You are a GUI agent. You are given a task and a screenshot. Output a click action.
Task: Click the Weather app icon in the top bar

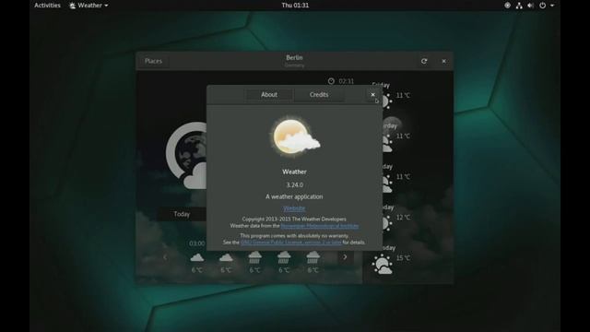click(73, 6)
